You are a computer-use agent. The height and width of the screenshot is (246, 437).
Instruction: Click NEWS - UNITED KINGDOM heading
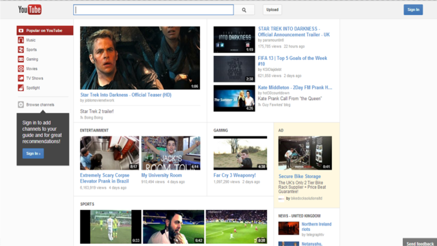(299, 215)
